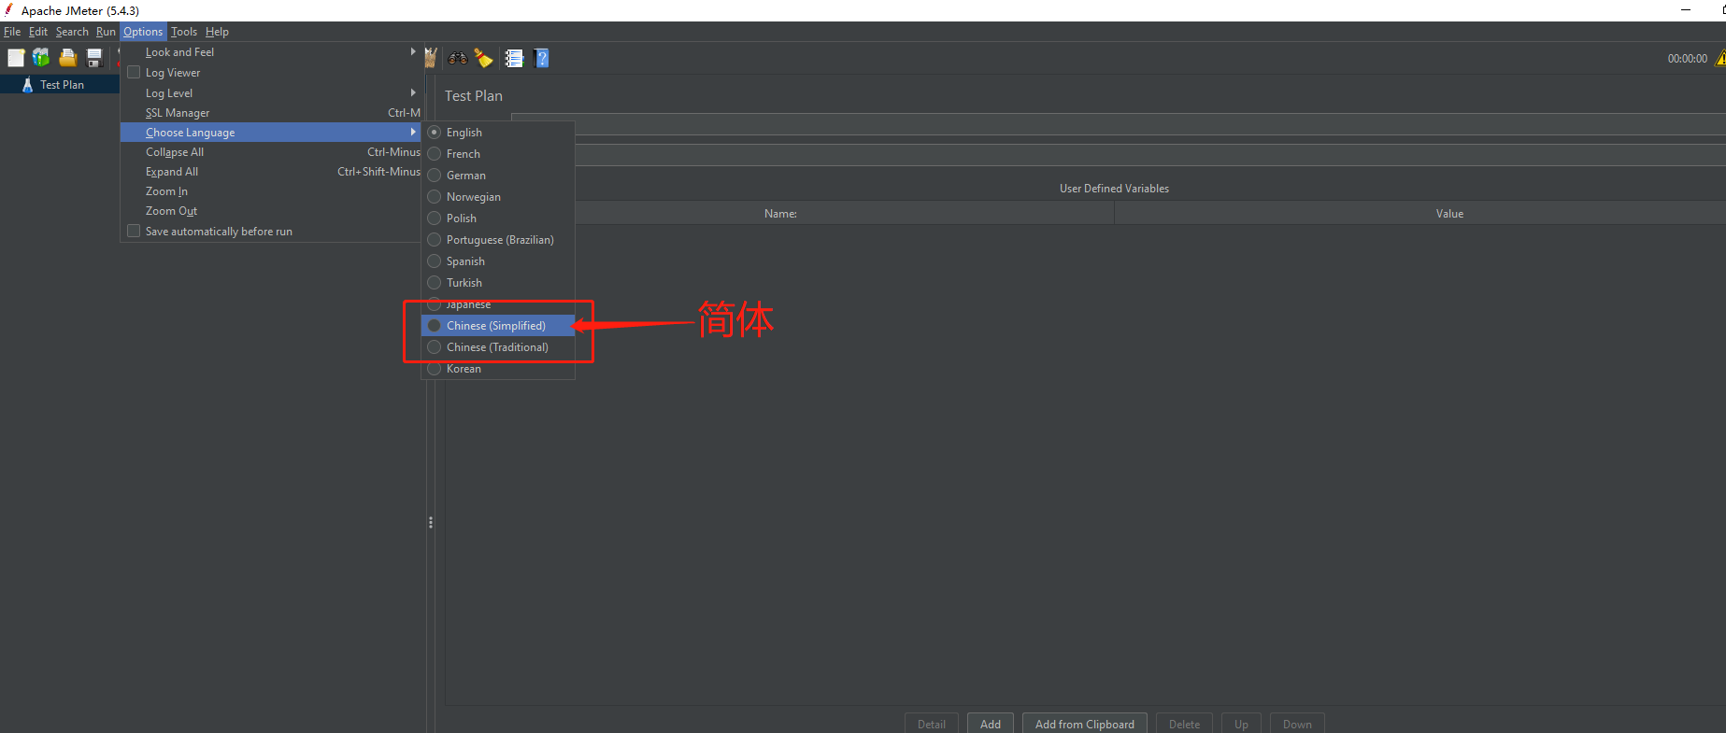Click the Up button

[x=1241, y=724]
